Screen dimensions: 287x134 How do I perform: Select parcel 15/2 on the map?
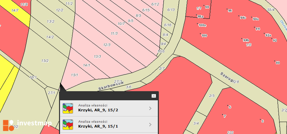coord(45,61)
